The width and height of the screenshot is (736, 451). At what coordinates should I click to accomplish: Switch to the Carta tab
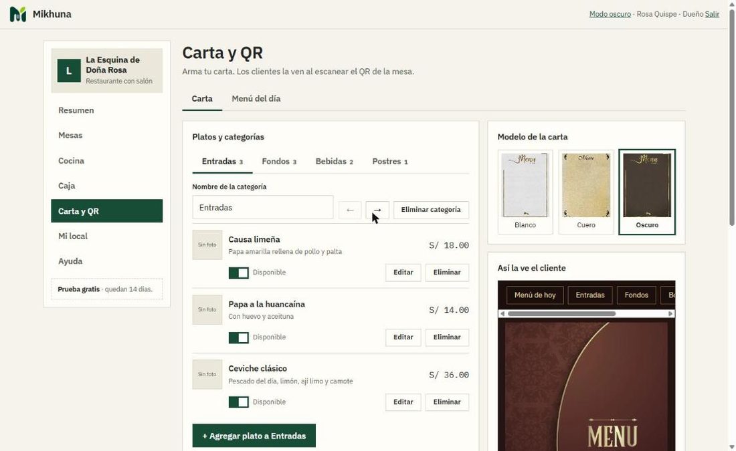click(x=202, y=99)
